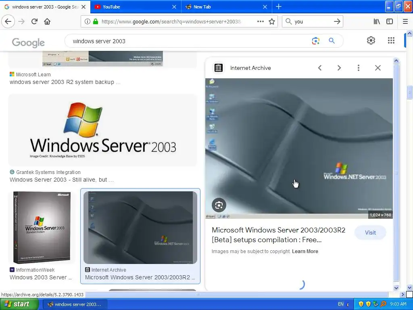Bookmark this page with the star

click(272, 21)
